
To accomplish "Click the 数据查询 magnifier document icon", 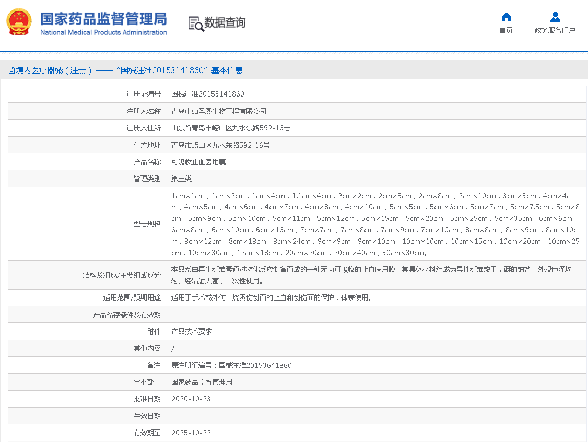I will pyautogui.click(x=196, y=23).
